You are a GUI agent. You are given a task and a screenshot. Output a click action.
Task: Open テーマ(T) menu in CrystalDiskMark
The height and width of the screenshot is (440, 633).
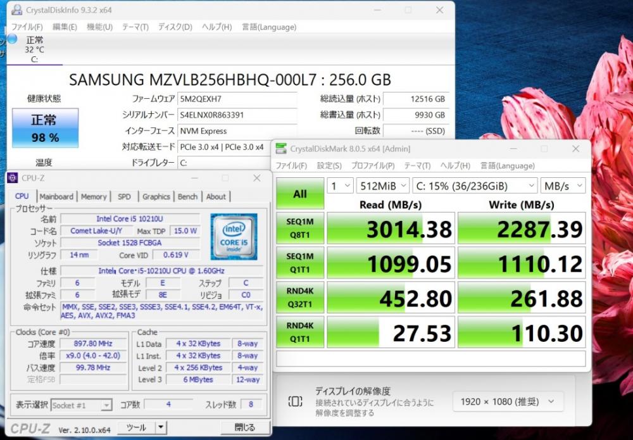coord(417,166)
